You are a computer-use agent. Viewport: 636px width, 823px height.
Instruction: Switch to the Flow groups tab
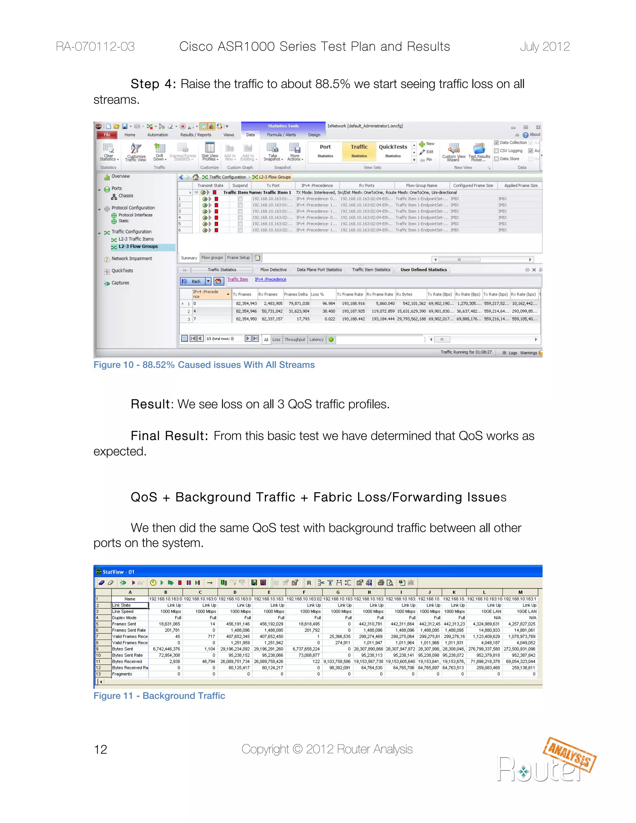[x=212, y=258]
